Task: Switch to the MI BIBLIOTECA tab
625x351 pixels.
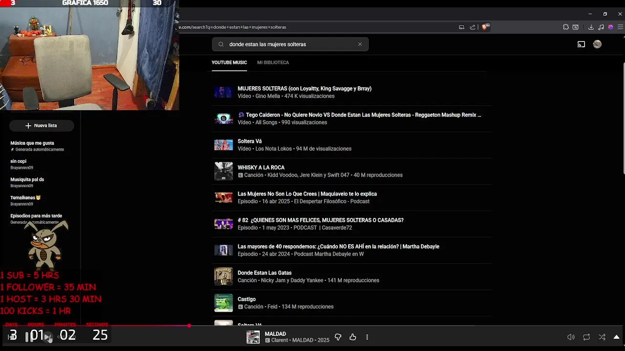Action: point(273,62)
